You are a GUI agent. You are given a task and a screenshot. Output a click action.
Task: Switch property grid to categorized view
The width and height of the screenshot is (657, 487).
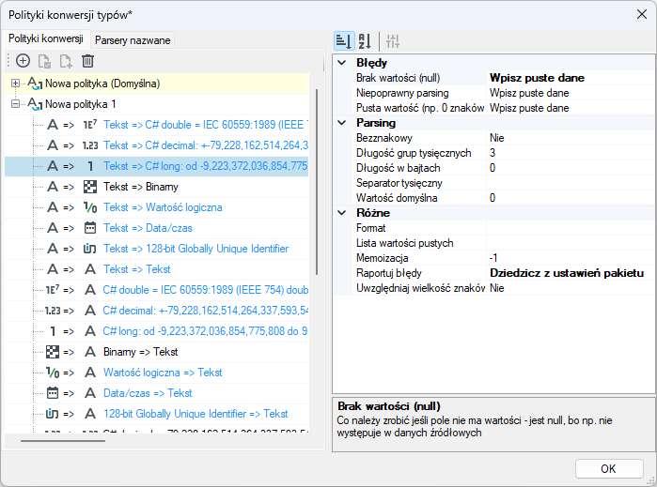tap(344, 41)
